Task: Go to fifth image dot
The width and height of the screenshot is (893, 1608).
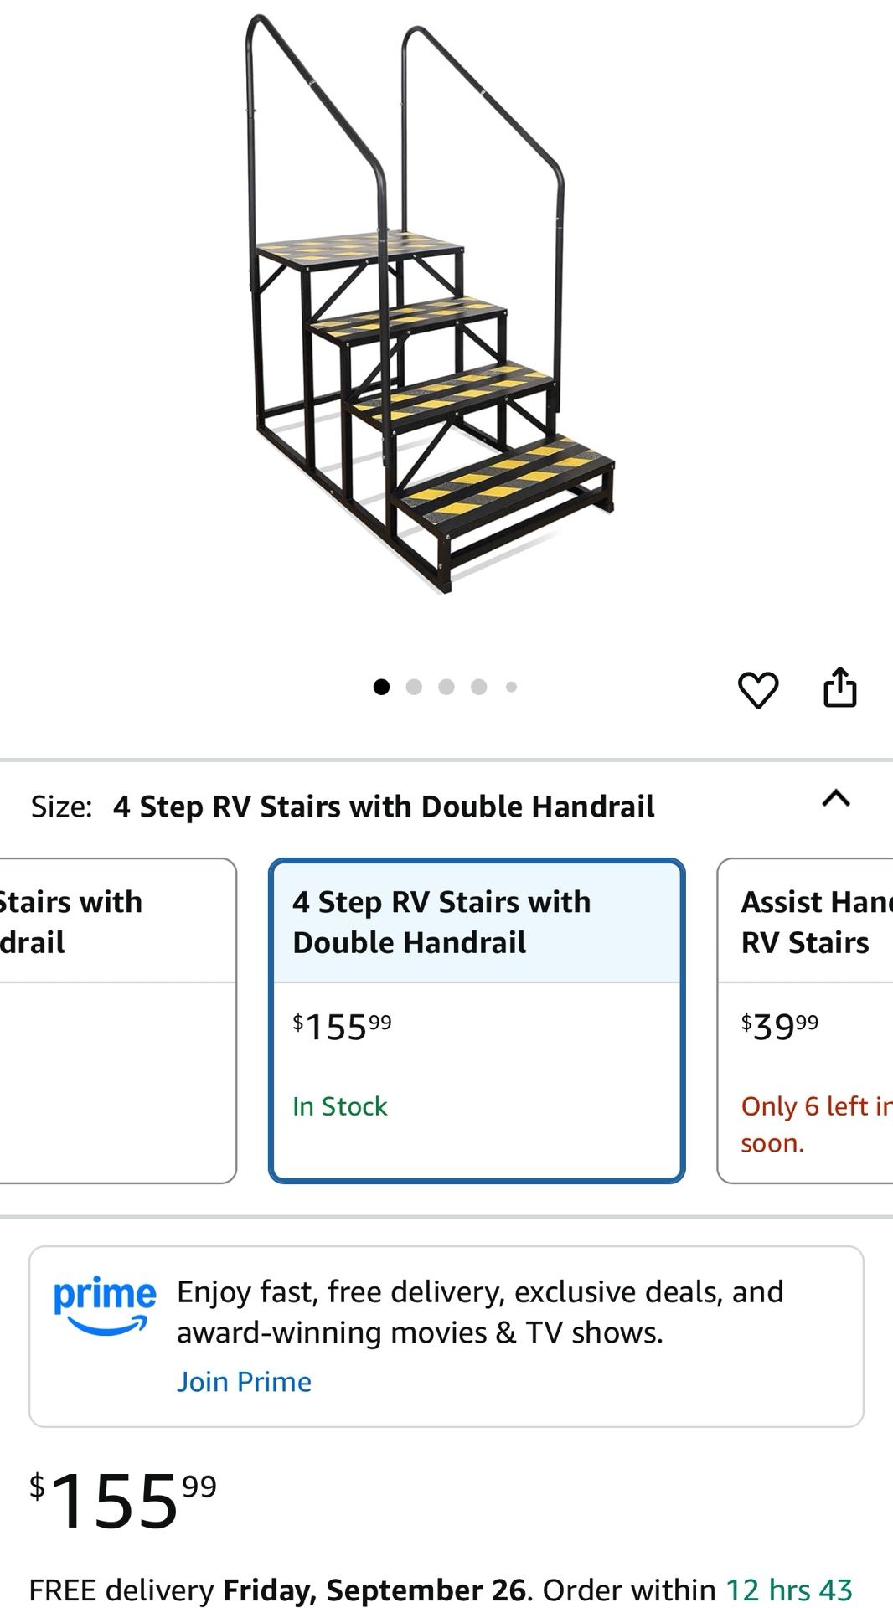Action: (x=511, y=688)
